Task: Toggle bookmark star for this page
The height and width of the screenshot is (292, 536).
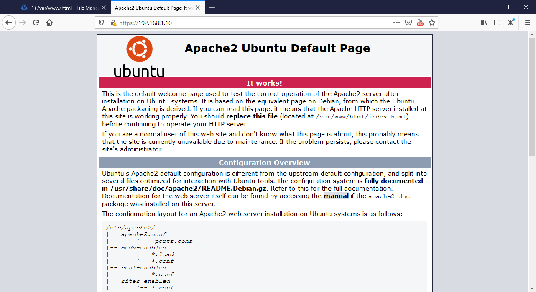Action: [432, 23]
